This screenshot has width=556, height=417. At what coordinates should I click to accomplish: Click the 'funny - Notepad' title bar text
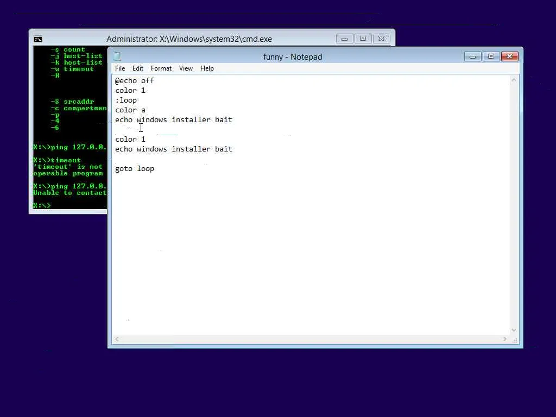[x=293, y=57]
